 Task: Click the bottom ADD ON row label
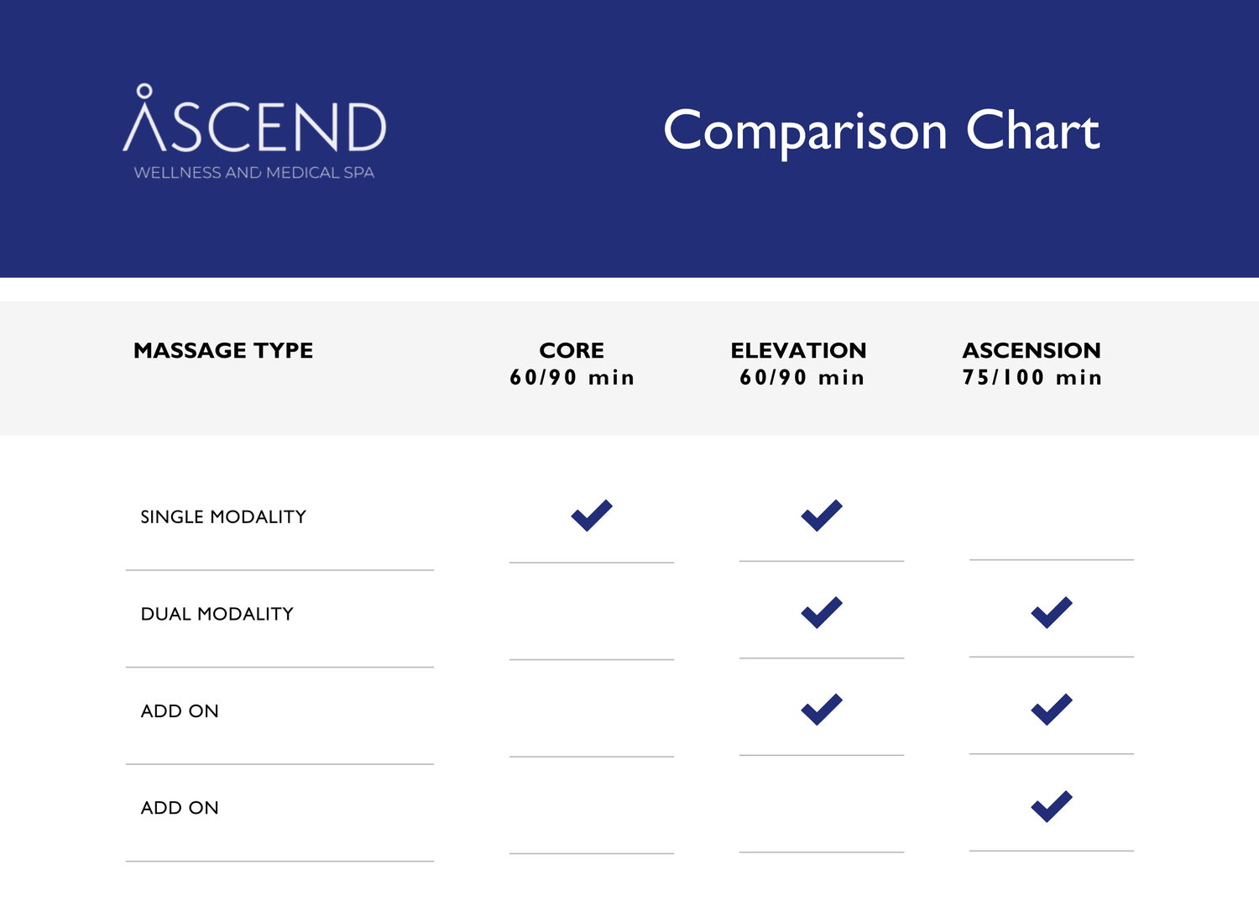coord(180,808)
